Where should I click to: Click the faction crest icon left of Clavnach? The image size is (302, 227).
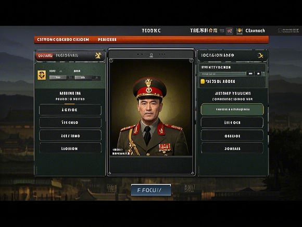[240, 31]
